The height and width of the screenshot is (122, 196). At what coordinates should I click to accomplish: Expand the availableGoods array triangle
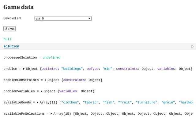tap(38, 102)
